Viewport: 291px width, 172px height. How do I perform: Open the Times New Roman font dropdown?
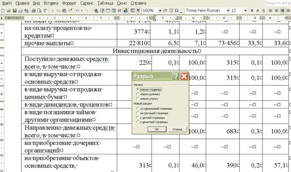pyautogui.click(x=228, y=11)
